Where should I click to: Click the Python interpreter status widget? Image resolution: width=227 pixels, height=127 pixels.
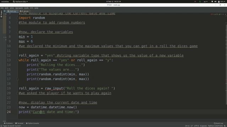tap(215, 126)
